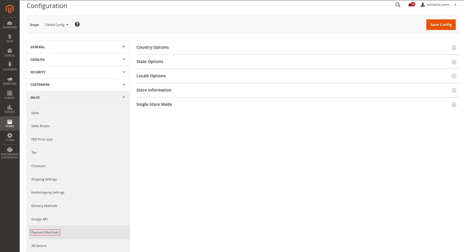Select the Sales Emails item
The width and height of the screenshot is (464, 252).
tap(40, 126)
